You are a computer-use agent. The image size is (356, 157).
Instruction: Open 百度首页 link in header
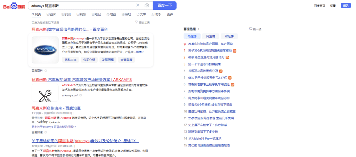pos(320,6)
